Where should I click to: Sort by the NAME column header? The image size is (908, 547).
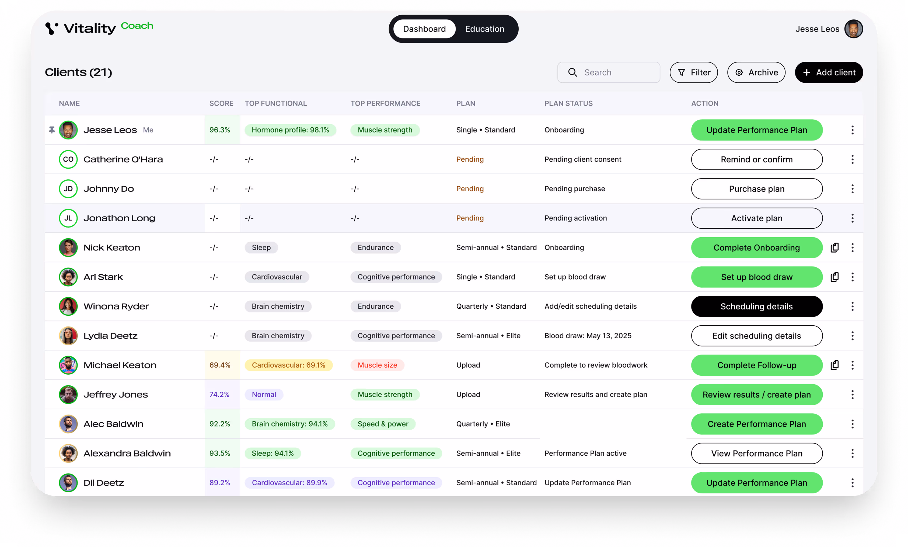pos(69,103)
